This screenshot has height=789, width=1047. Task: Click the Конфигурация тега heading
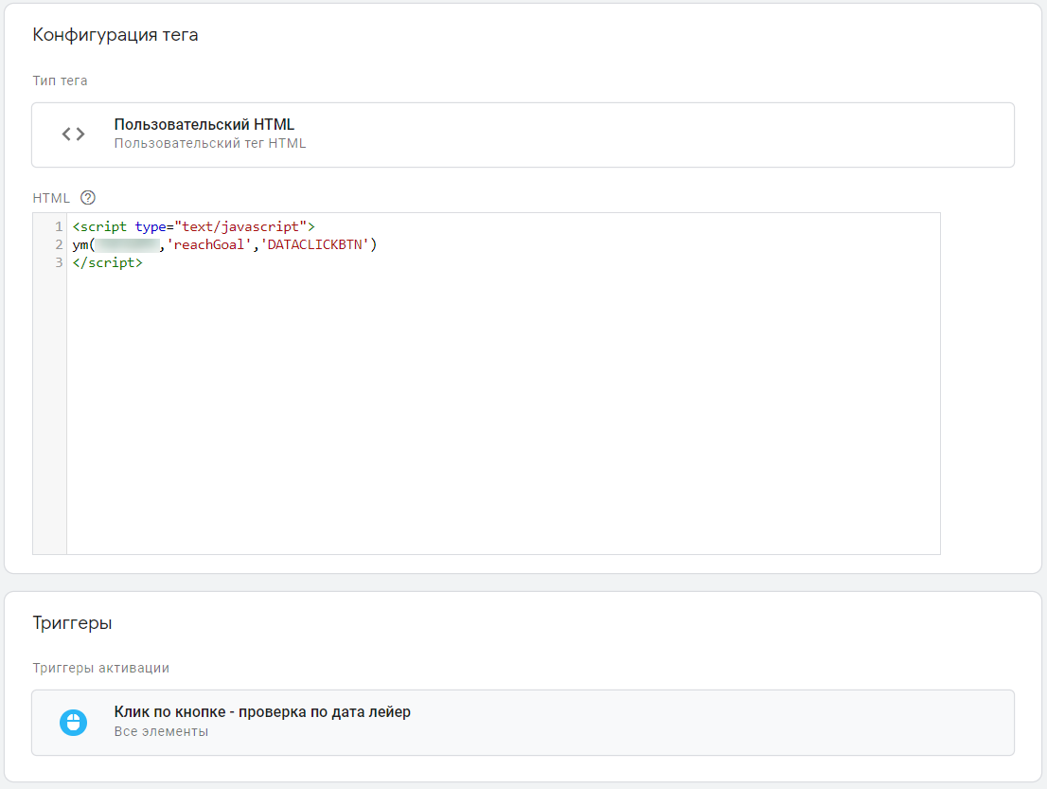pos(115,35)
